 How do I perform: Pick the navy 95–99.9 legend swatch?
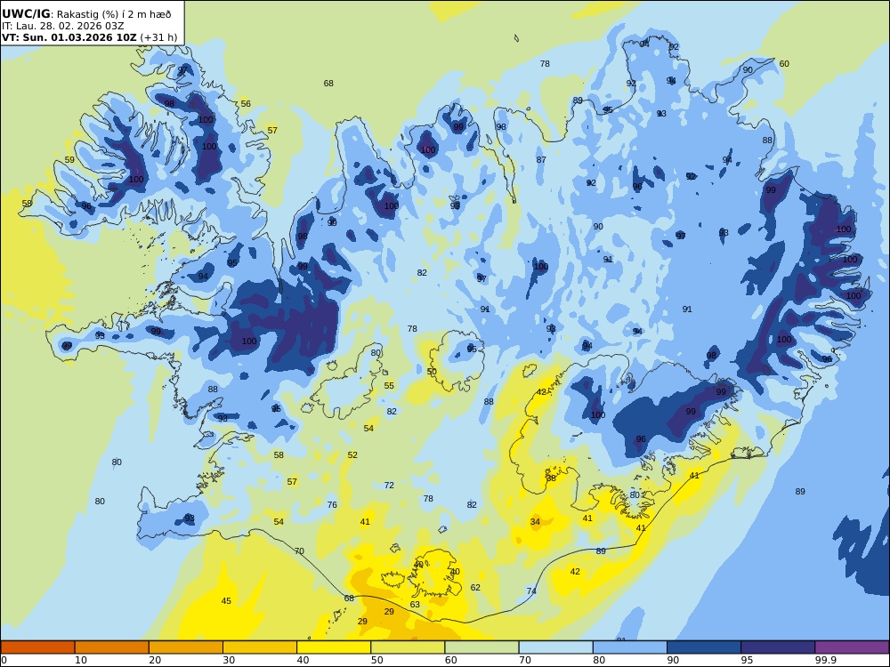778,647
